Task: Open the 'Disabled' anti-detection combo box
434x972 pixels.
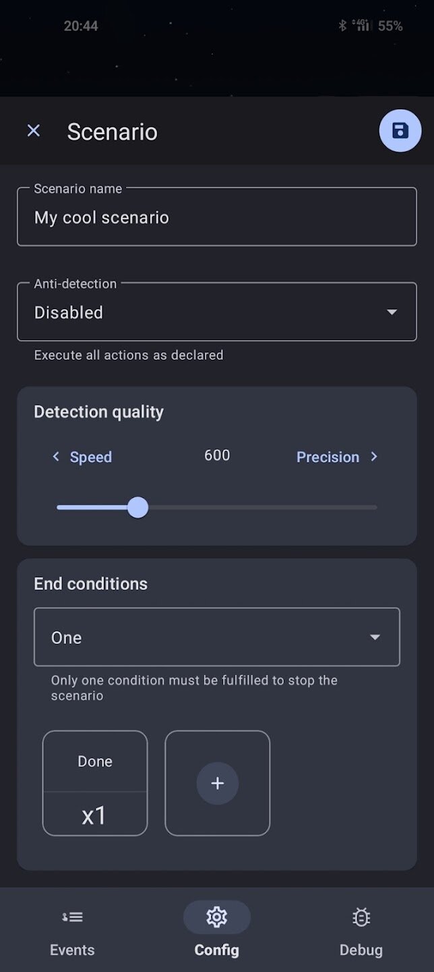Action: (x=202, y=313)
